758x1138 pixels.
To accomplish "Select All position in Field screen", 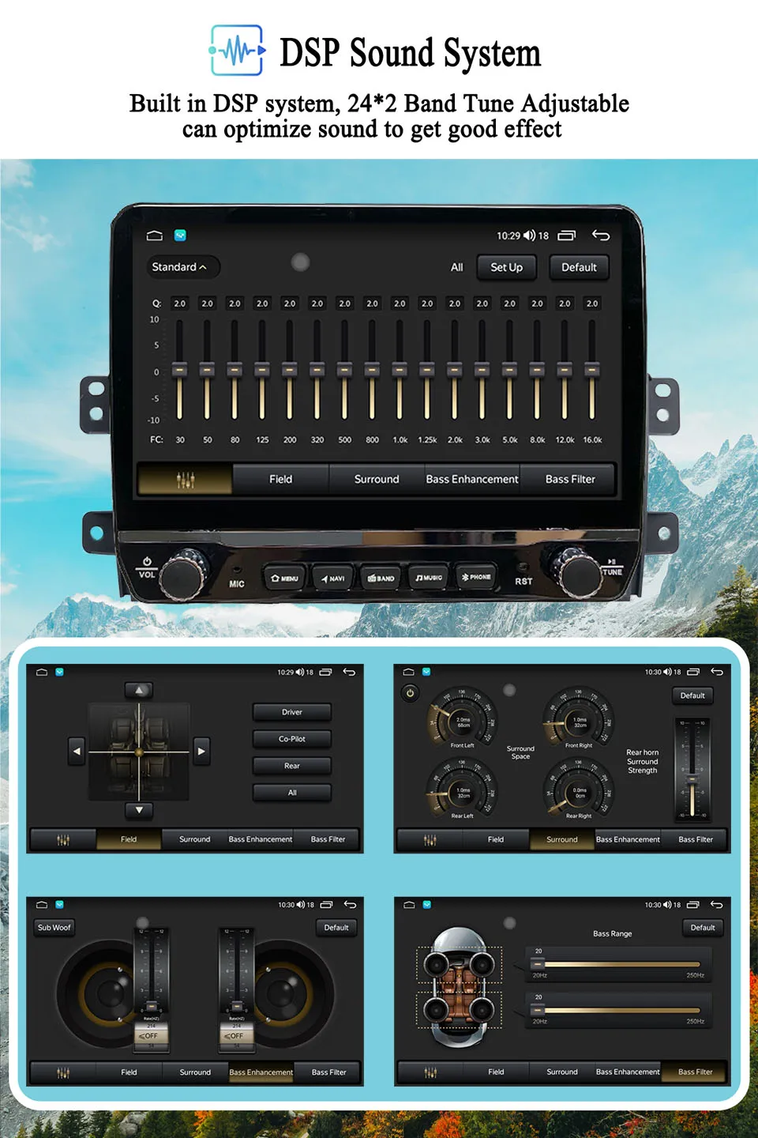I will pyautogui.click(x=292, y=793).
